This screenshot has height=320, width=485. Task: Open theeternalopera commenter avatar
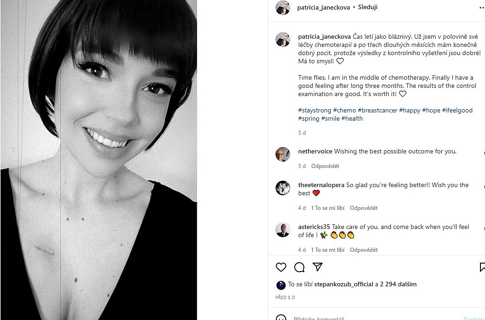point(283,188)
